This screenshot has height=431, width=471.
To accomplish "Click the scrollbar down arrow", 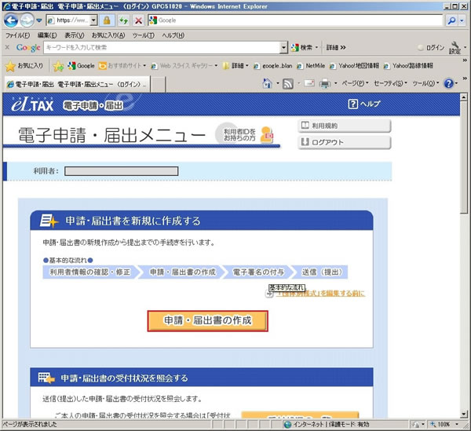I will [x=464, y=415].
